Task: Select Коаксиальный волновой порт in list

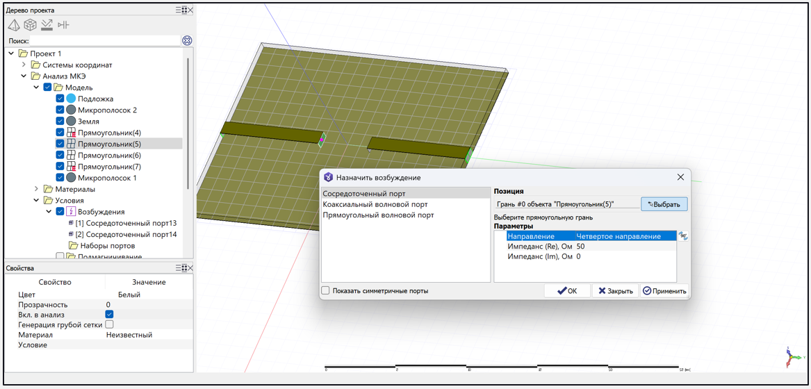Action: tap(375, 204)
